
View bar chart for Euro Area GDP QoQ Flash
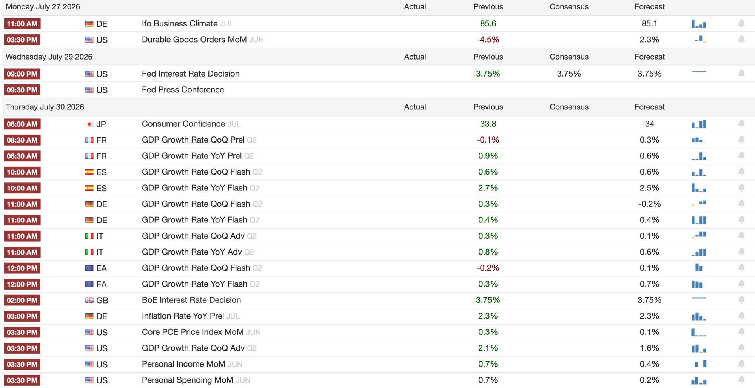tap(699, 268)
